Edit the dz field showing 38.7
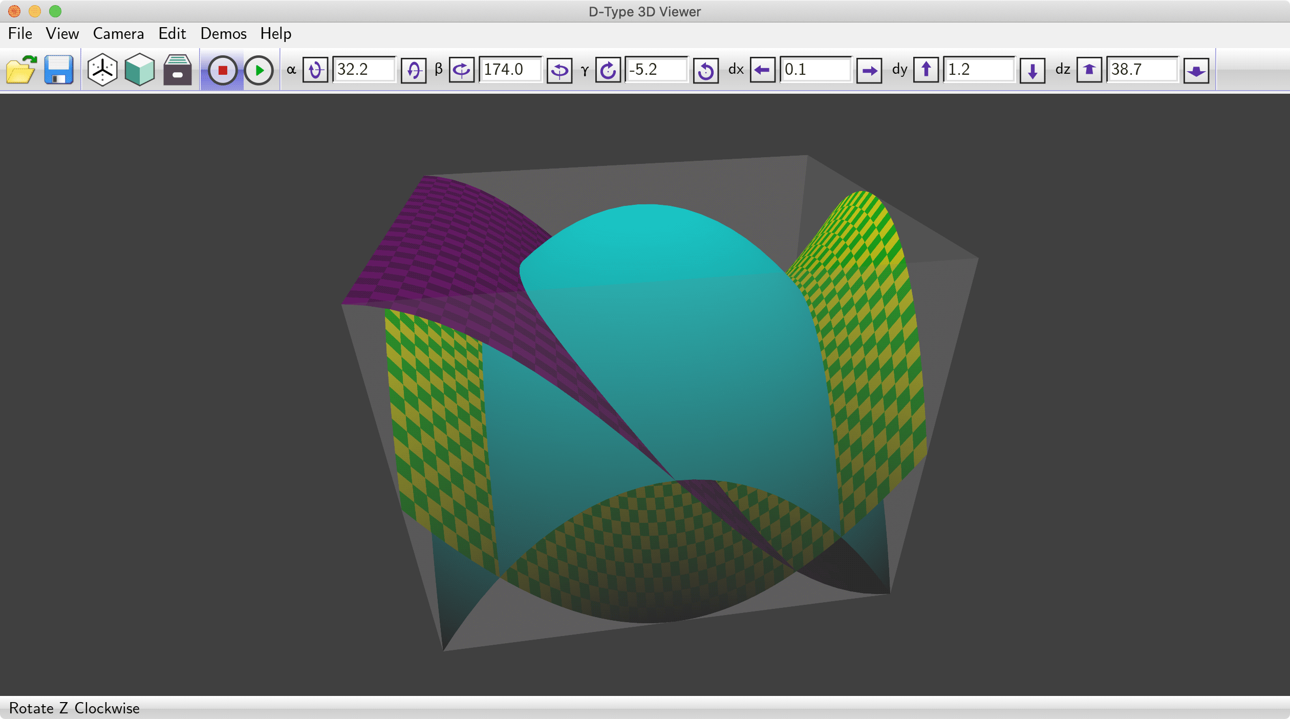The height and width of the screenshot is (719, 1290). point(1143,69)
